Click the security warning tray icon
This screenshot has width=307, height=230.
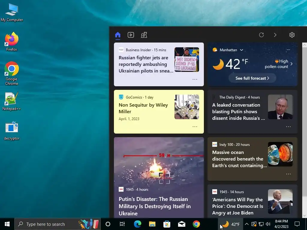click(254, 224)
